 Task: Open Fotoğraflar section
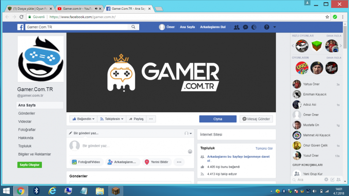coord(27,129)
